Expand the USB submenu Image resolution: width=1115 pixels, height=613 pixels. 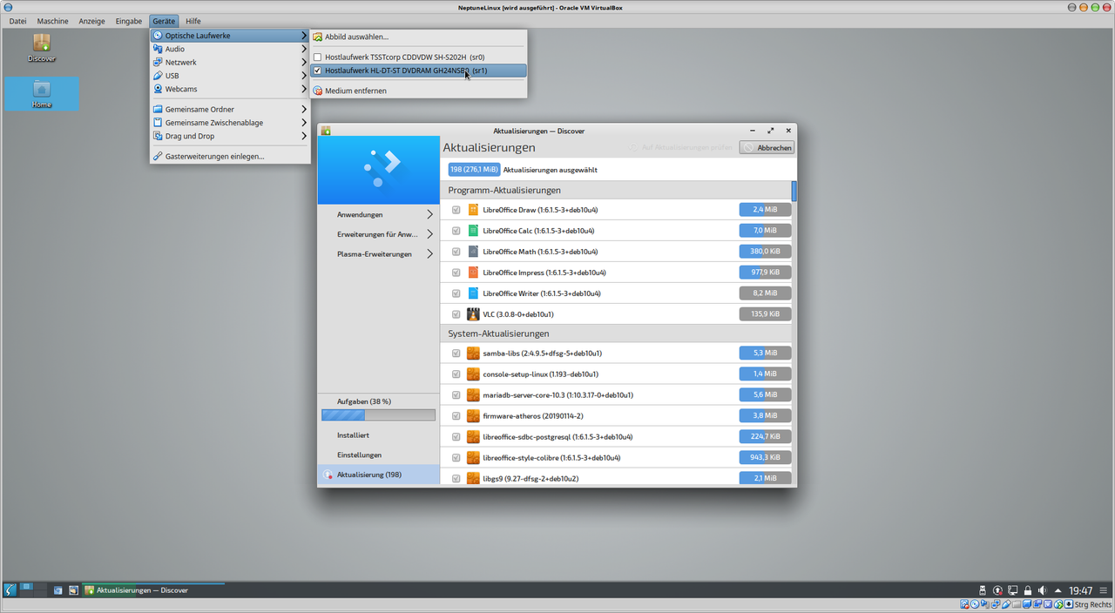230,76
